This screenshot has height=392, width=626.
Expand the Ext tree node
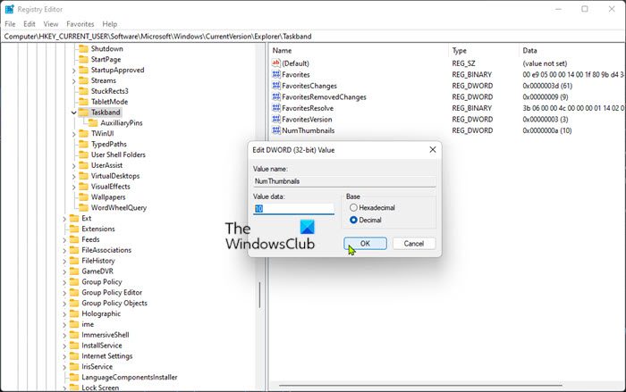[64, 219]
